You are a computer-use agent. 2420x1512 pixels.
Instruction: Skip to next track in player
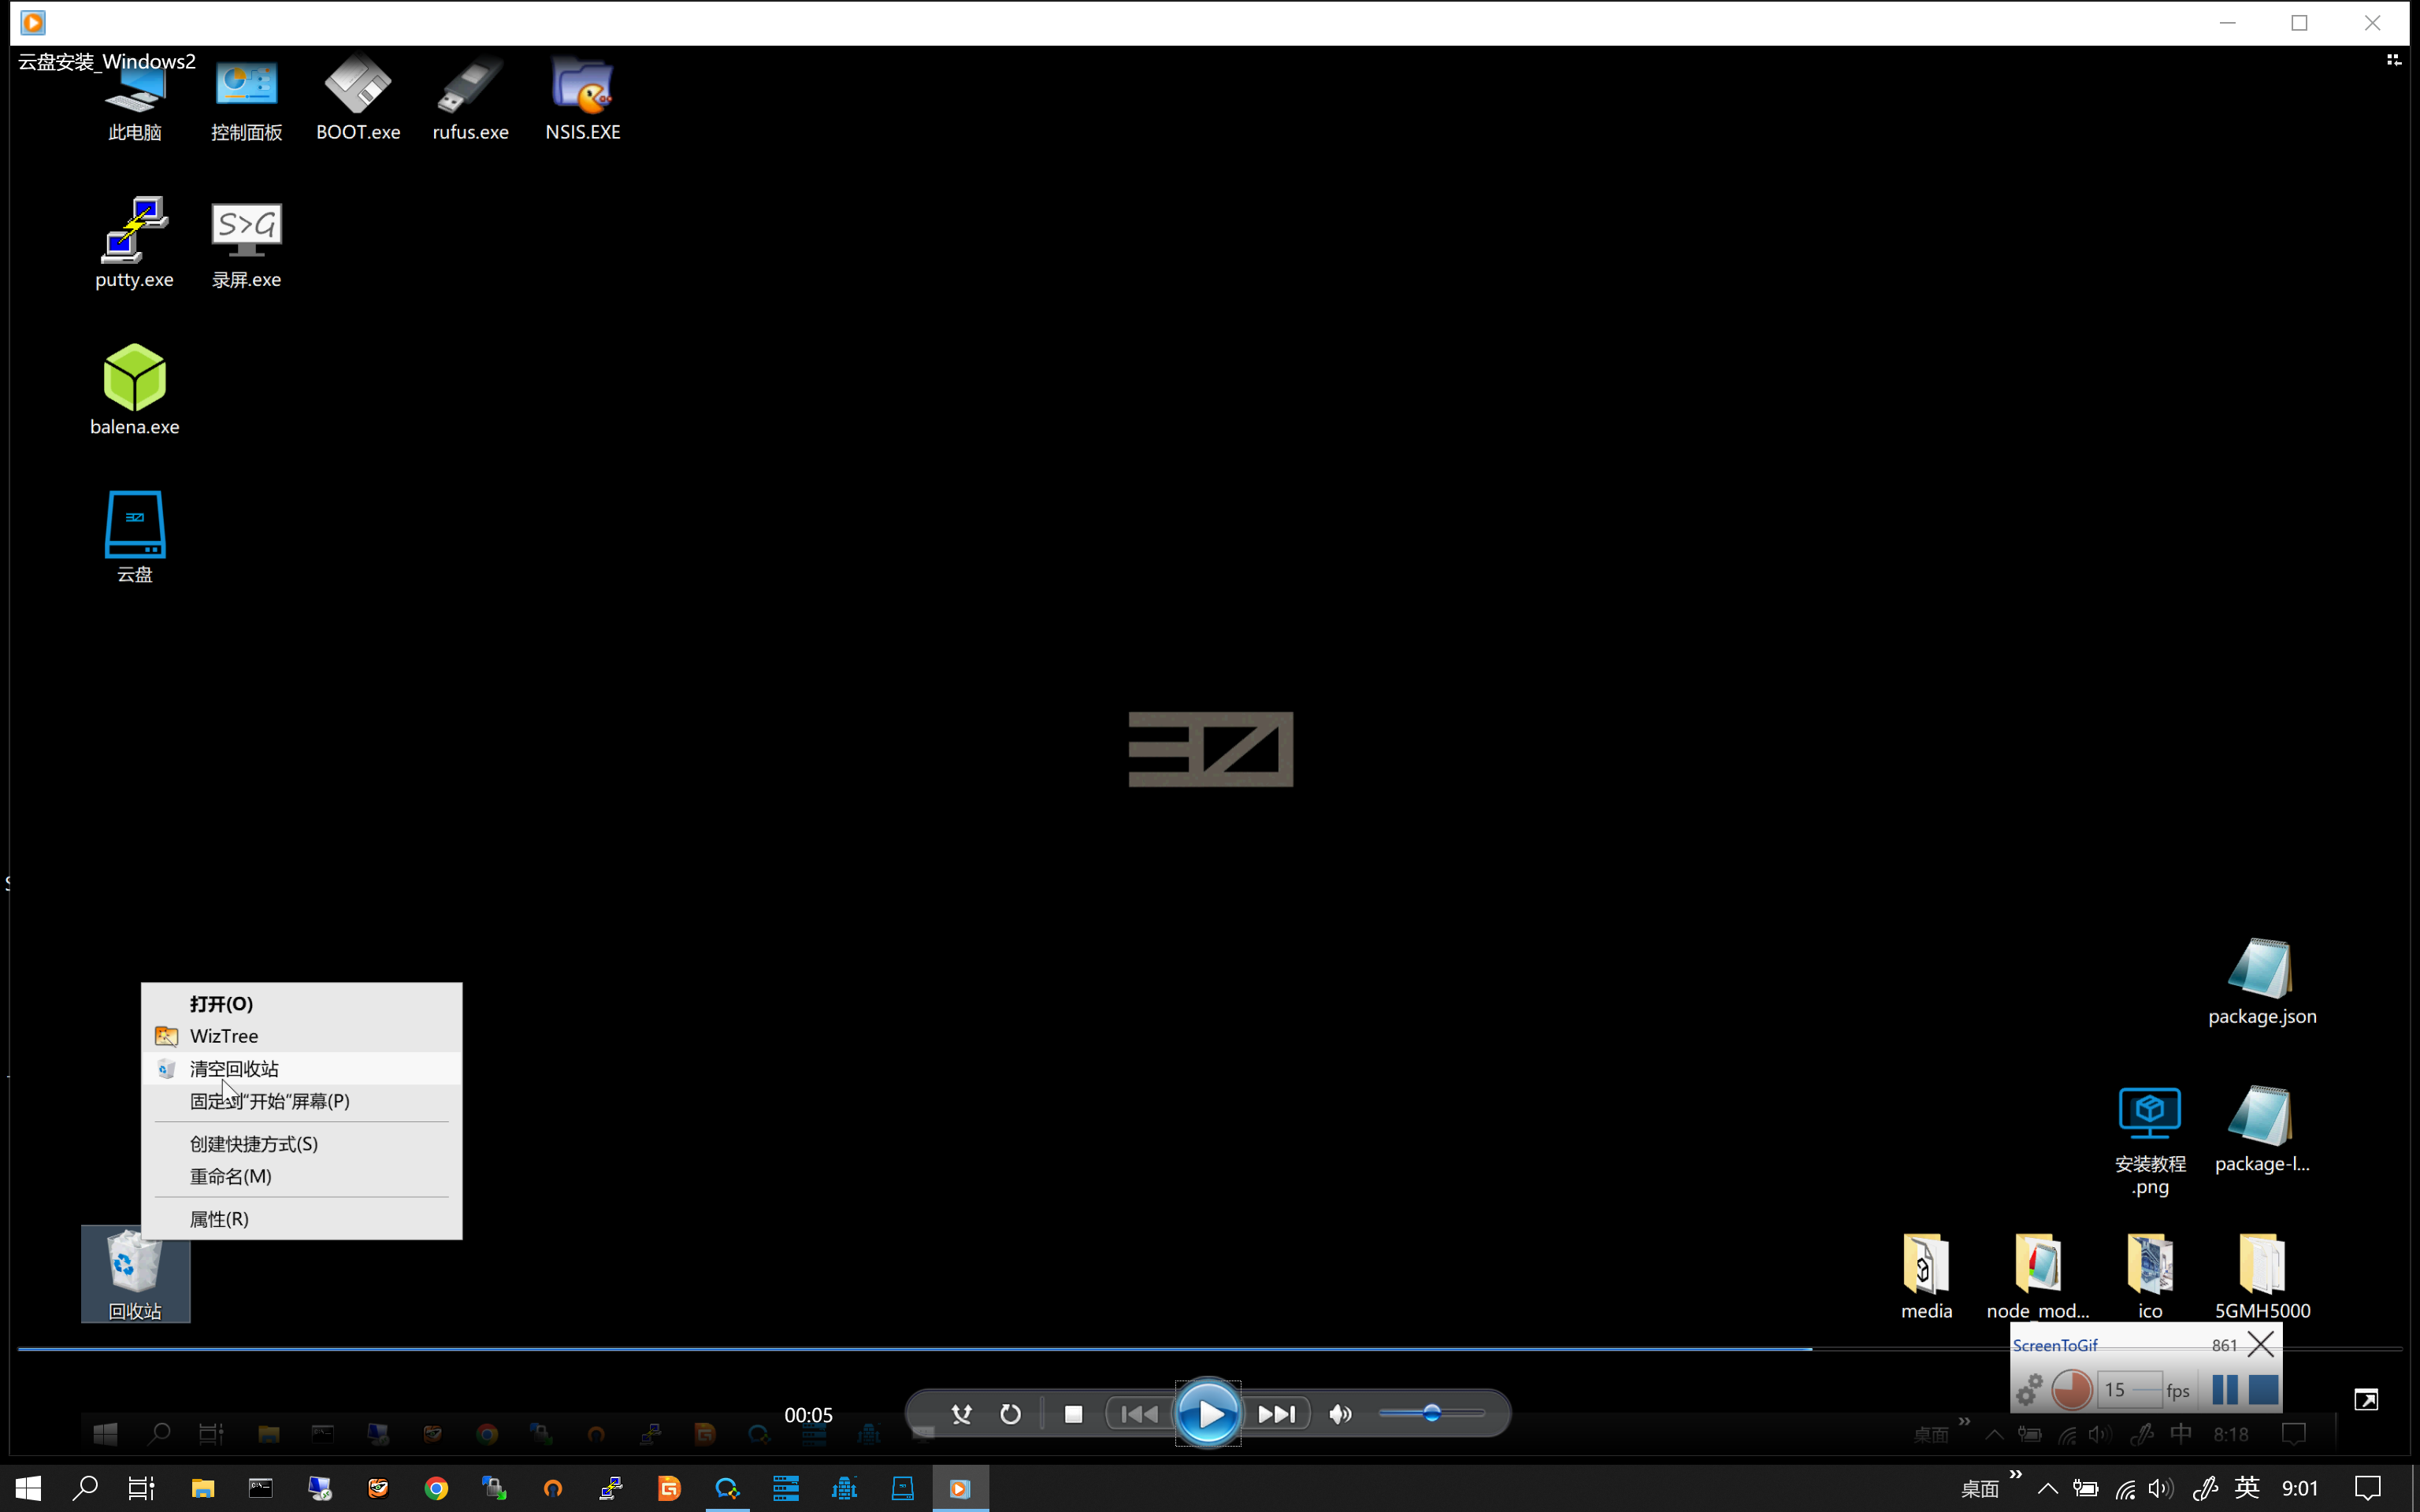1276,1414
